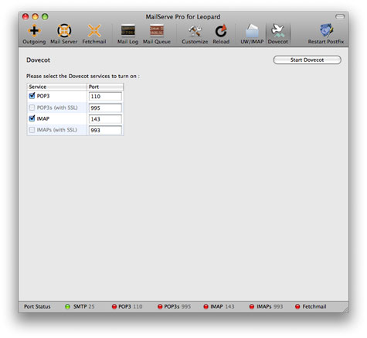Enable the POP3s (with SSL) checkbox
The image size is (367, 338).
click(x=32, y=108)
